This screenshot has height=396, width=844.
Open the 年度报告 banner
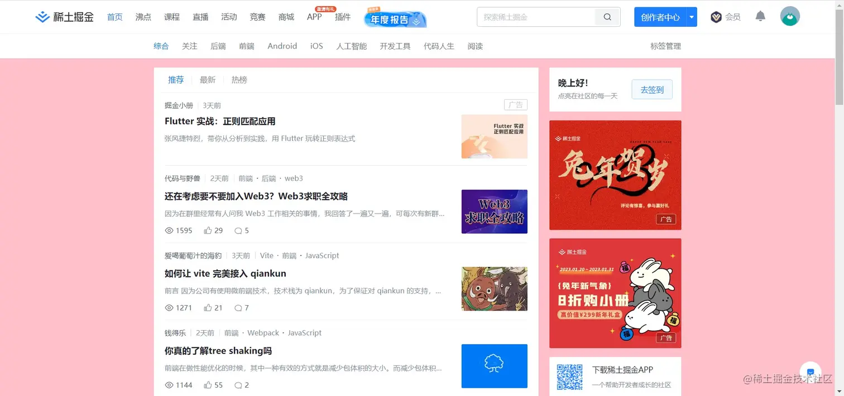click(x=395, y=18)
